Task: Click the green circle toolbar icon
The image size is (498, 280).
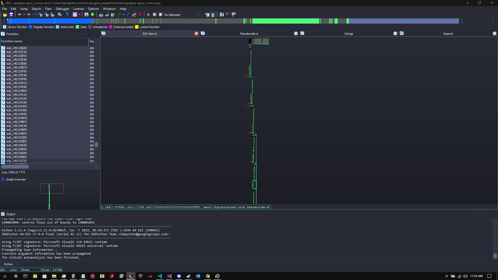Action: coord(93,15)
